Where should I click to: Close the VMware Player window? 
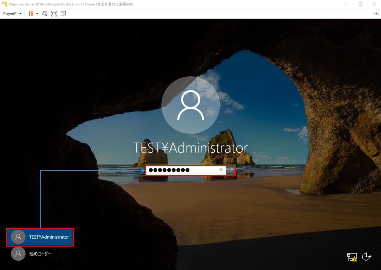374,4
